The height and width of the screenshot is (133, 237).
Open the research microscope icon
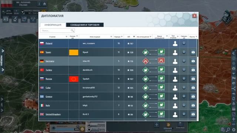15,19
